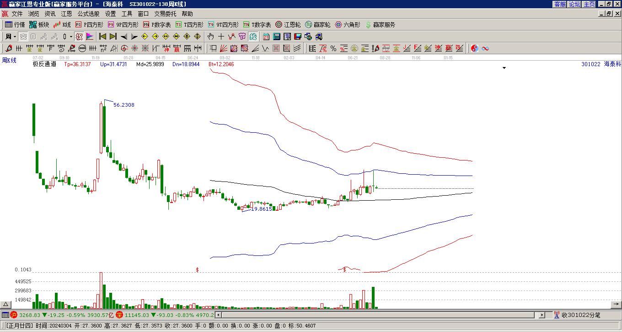
Task: Step back with the black left arrow
Action: (124, 36)
